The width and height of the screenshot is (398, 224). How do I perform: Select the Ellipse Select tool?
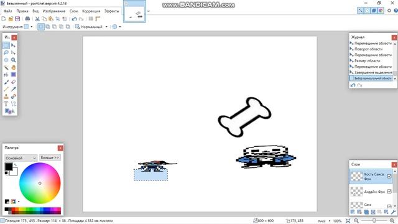[6, 60]
